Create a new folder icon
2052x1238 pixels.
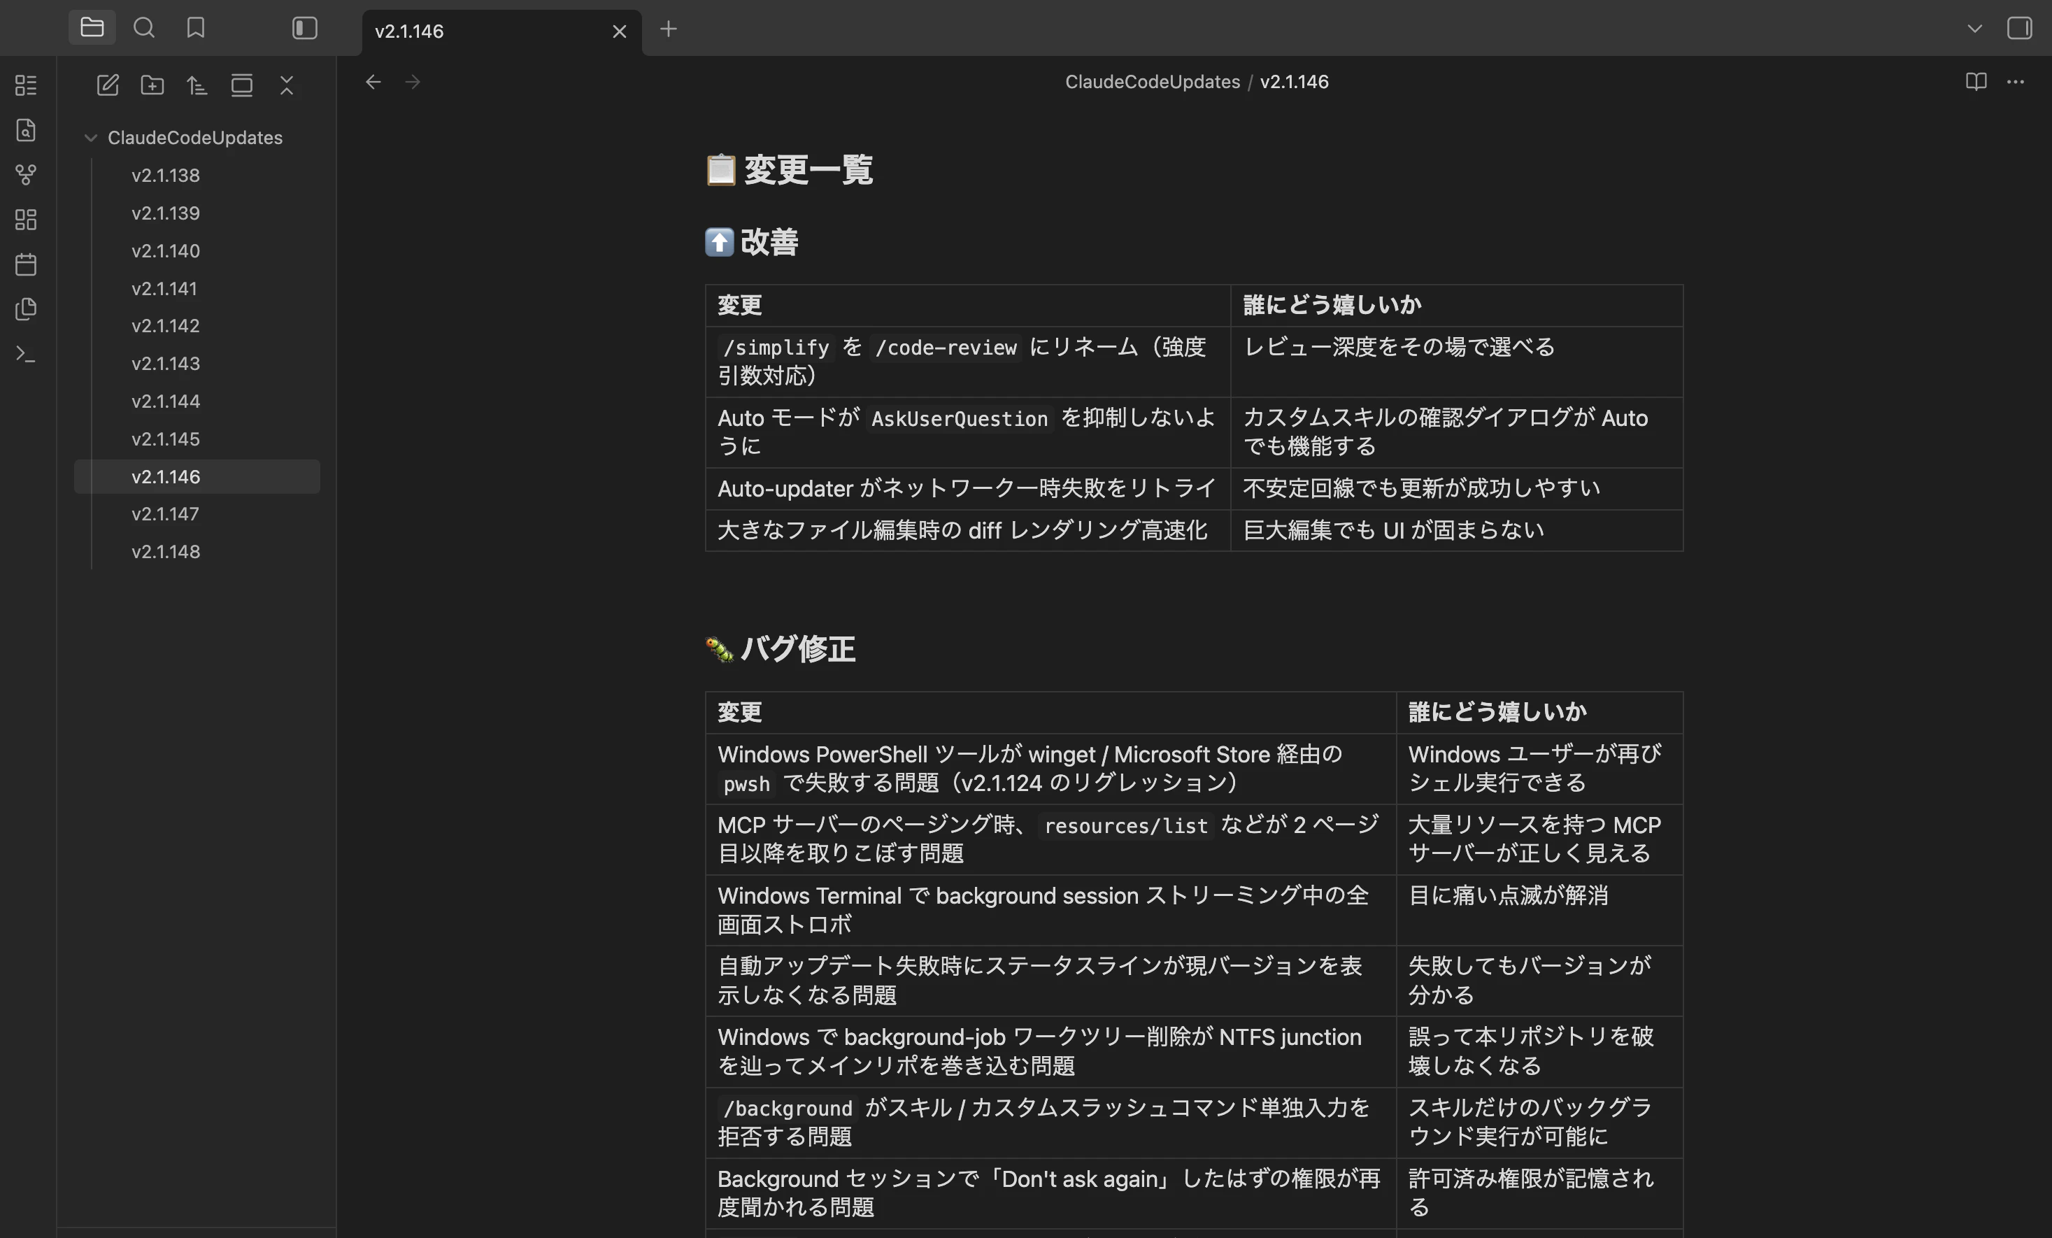[x=152, y=85]
